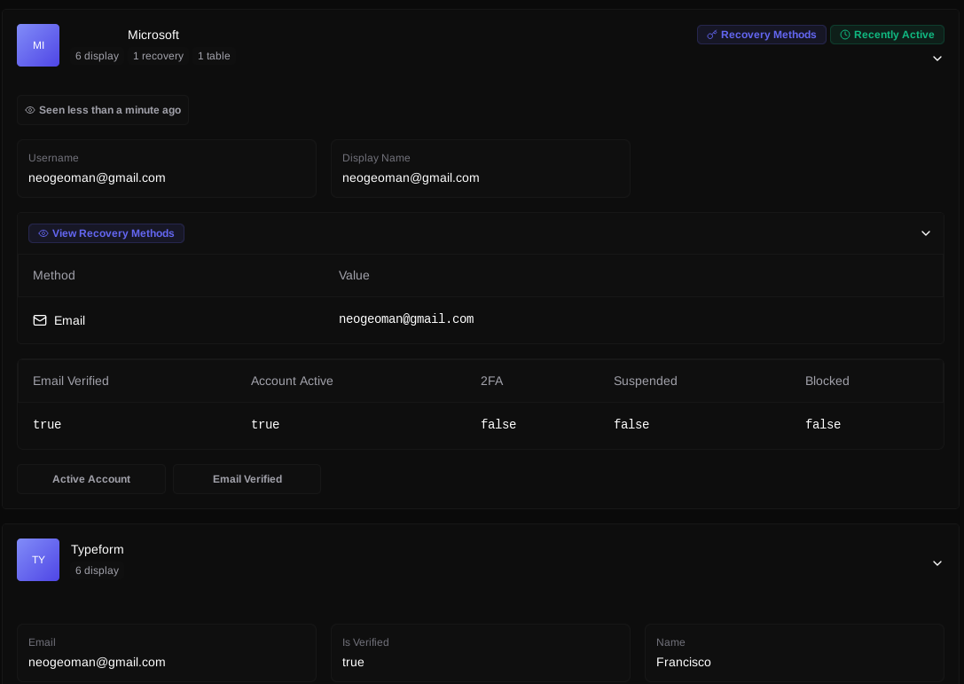Viewport: 964px width, 684px height.
Task: Click the envelope icon beside Email method
Action: [x=40, y=320]
